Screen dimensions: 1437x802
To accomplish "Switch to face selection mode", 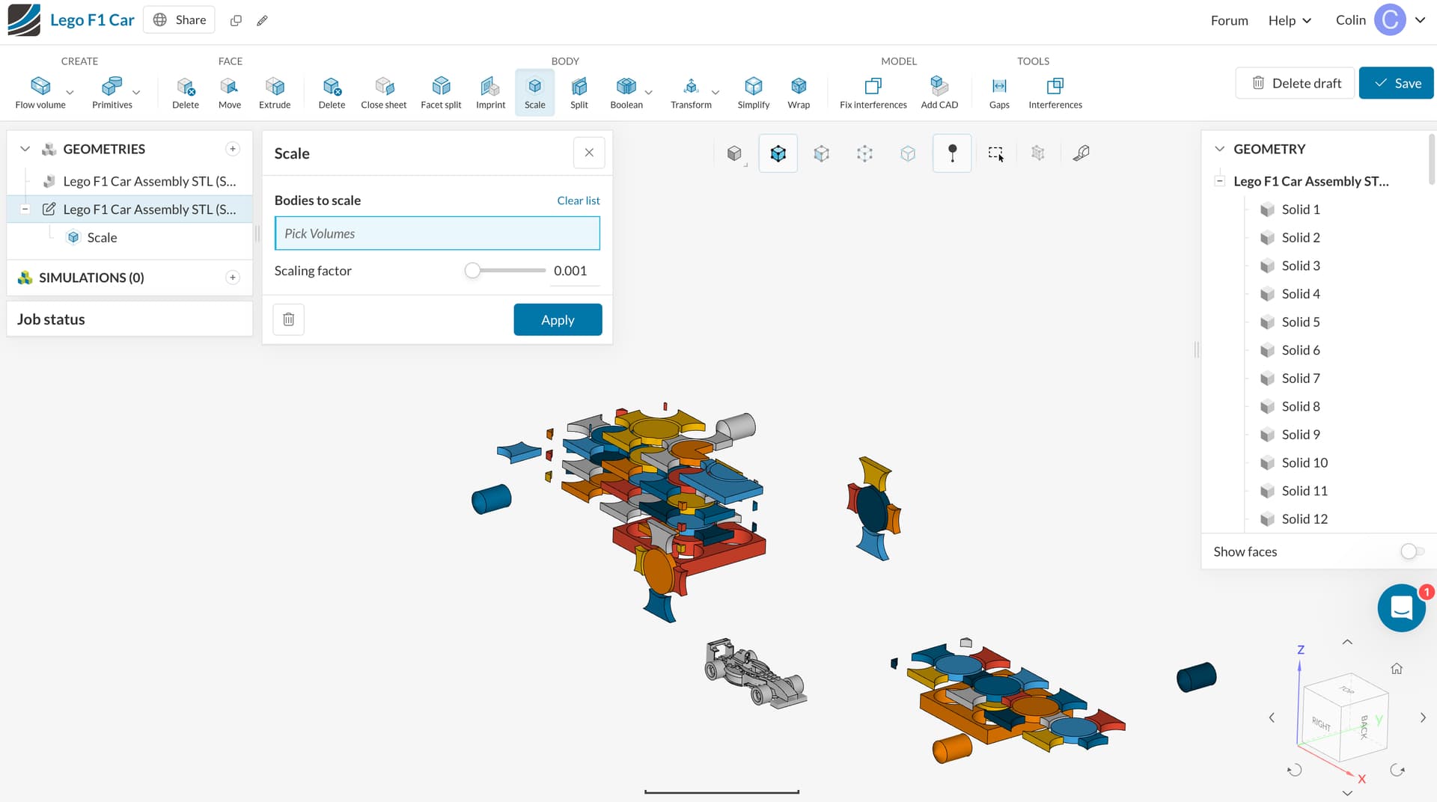I will (822, 153).
